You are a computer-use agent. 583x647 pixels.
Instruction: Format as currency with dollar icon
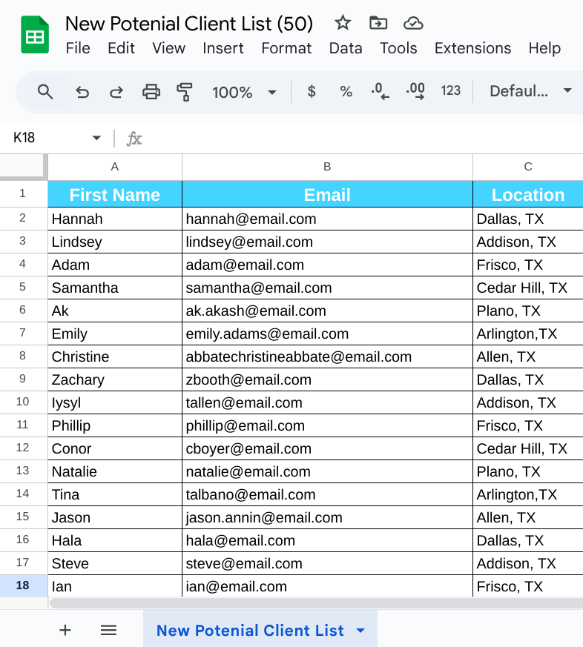coord(312,91)
